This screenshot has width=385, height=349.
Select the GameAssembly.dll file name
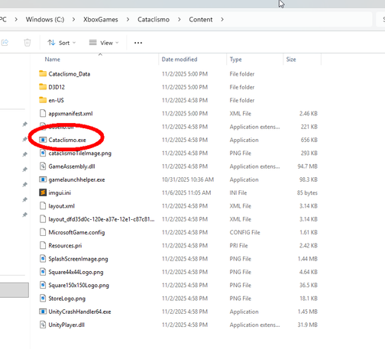point(72,166)
